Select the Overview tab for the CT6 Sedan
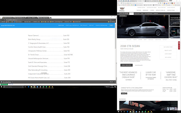 131,13
